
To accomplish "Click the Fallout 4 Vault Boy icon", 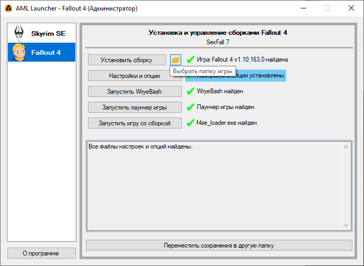I will click(x=17, y=52).
